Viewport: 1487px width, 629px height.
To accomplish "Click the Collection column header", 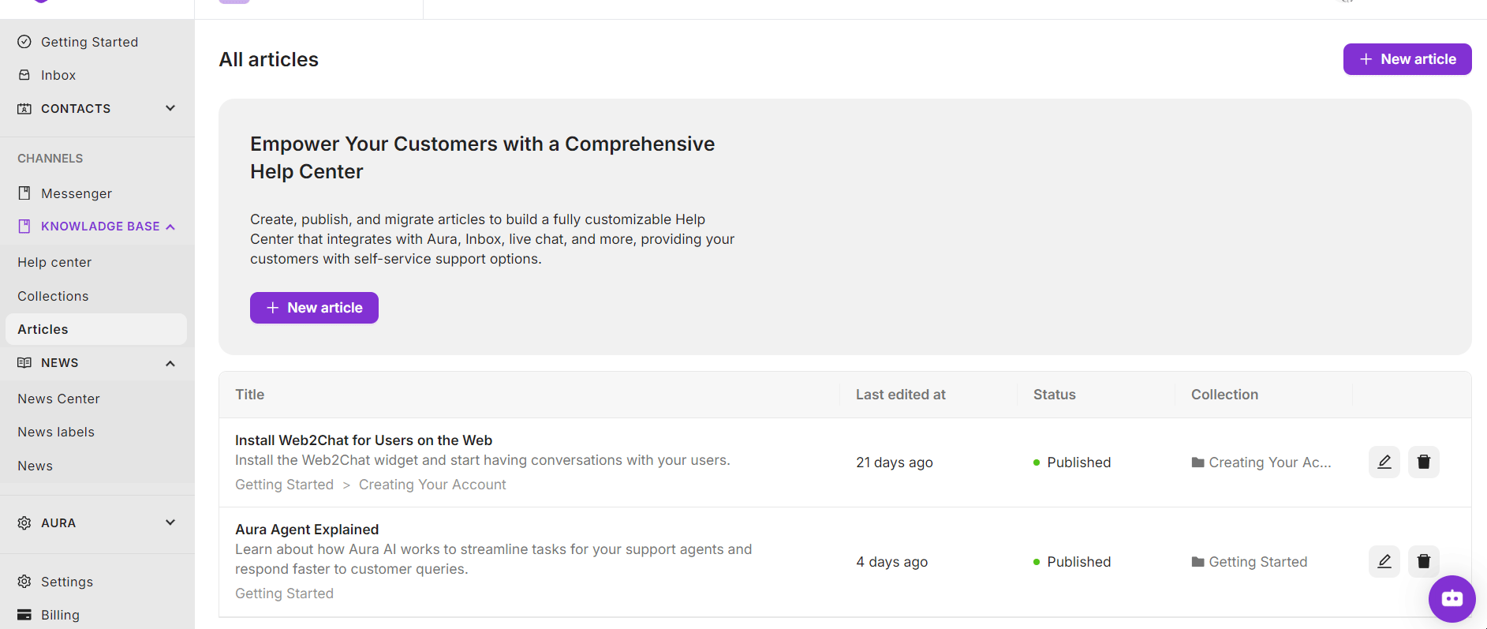I will (x=1224, y=395).
